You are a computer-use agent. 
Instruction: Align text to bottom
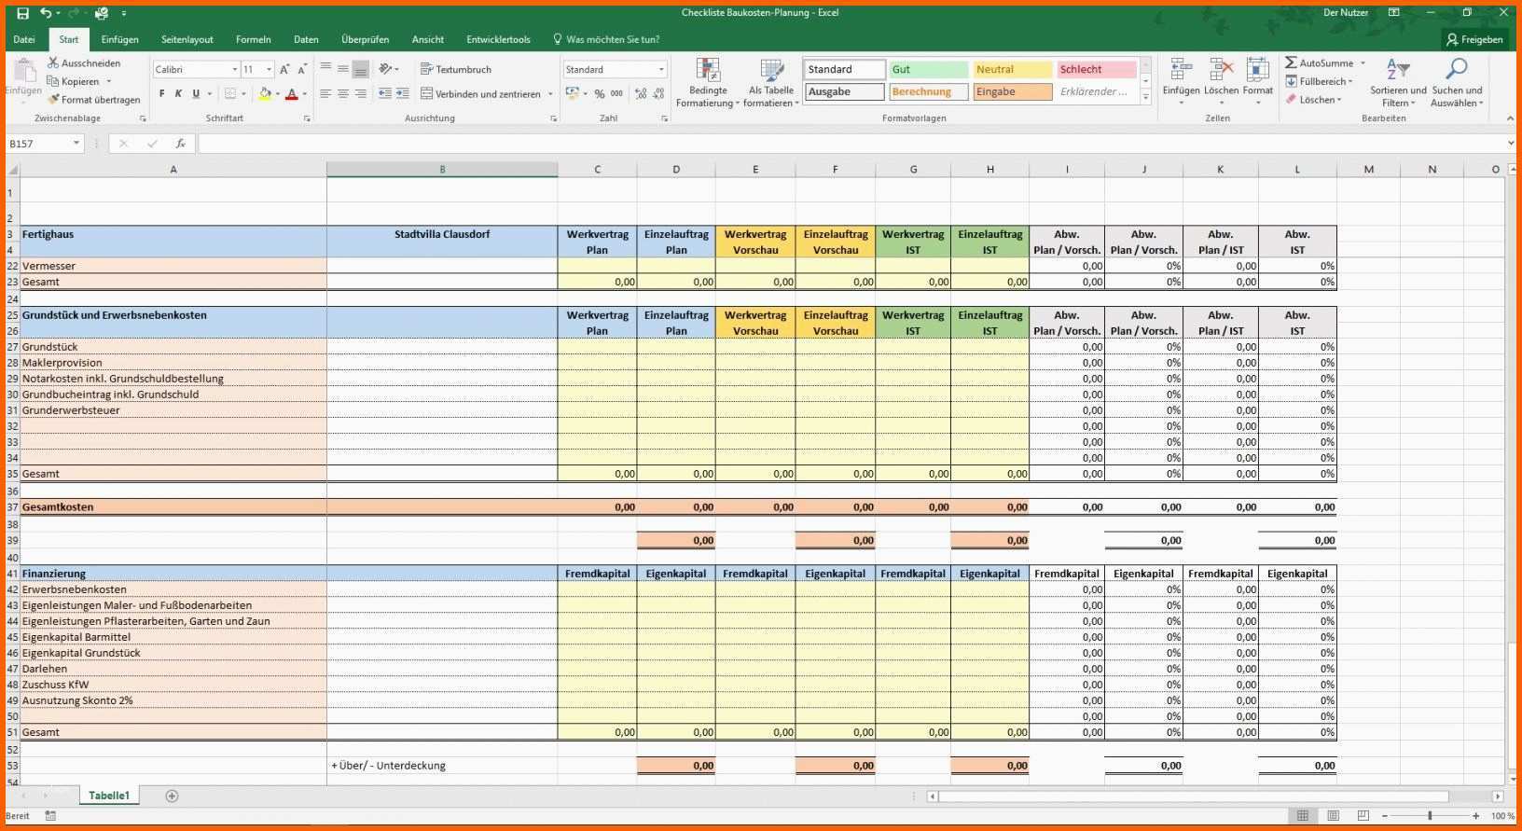(x=361, y=68)
